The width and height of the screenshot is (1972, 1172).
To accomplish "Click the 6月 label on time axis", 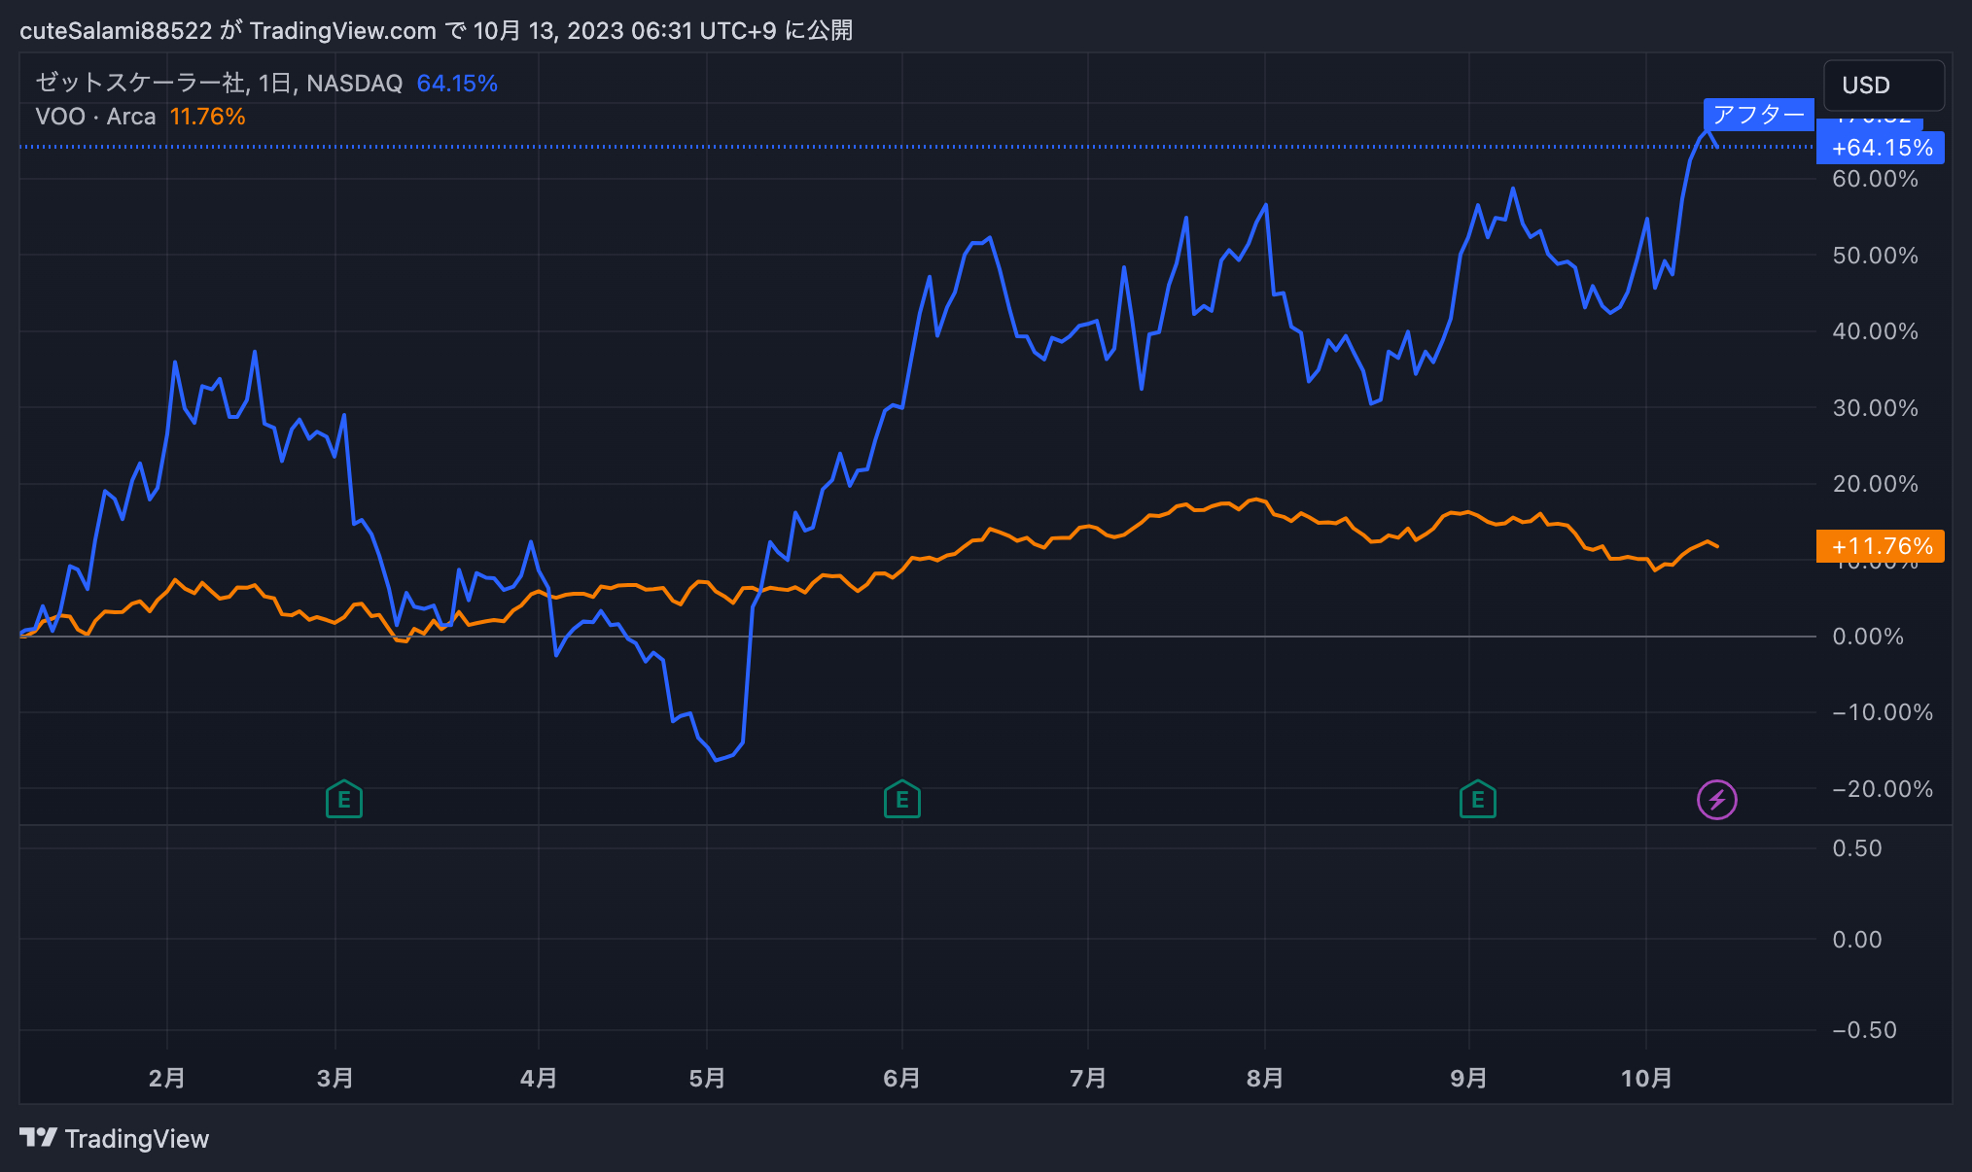I will 901,1078.
